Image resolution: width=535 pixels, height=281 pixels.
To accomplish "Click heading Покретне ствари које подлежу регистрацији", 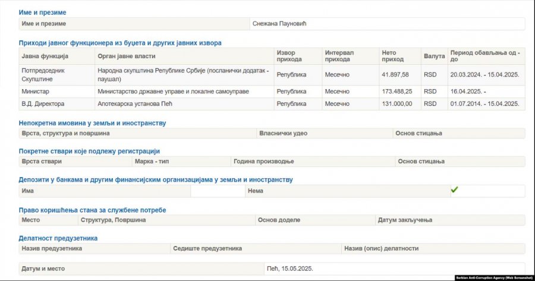I will pyautogui.click(x=89, y=151).
